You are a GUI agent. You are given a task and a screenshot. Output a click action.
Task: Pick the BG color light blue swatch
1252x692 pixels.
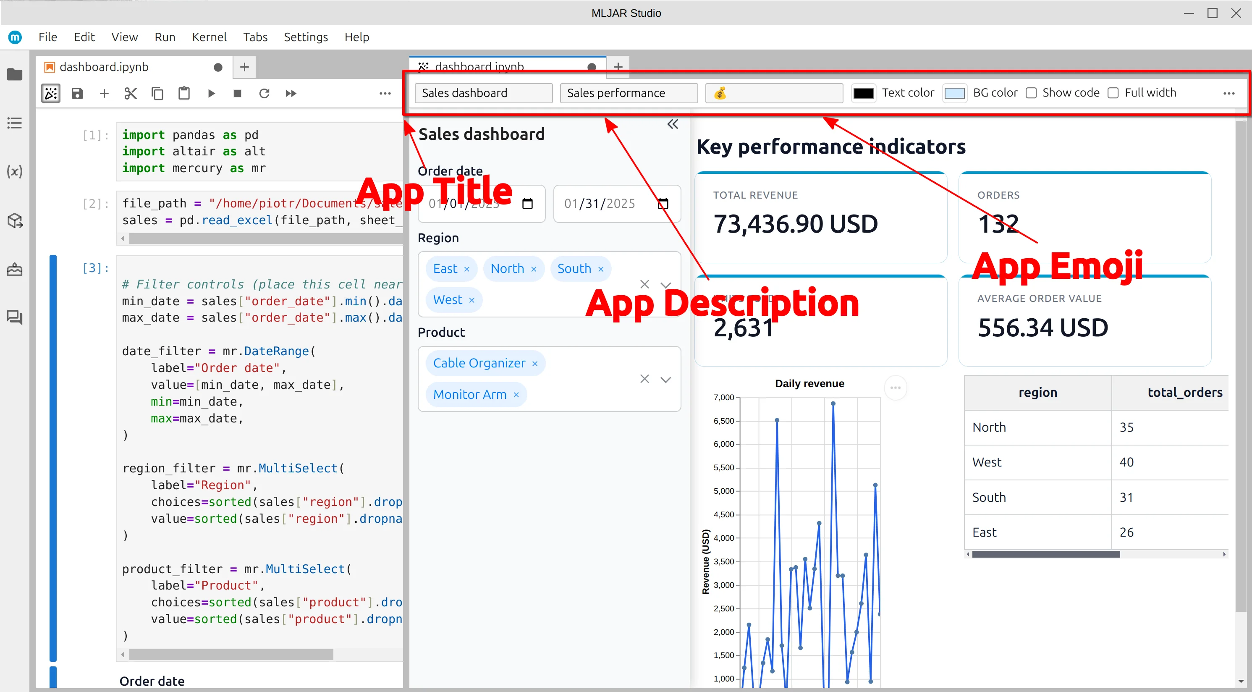pyautogui.click(x=955, y=93)
